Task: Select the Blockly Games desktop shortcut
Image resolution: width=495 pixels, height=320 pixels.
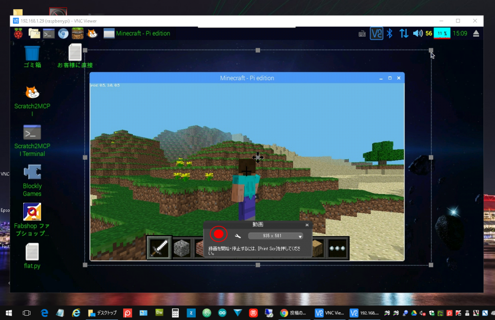Action: (x=32, y=181)
